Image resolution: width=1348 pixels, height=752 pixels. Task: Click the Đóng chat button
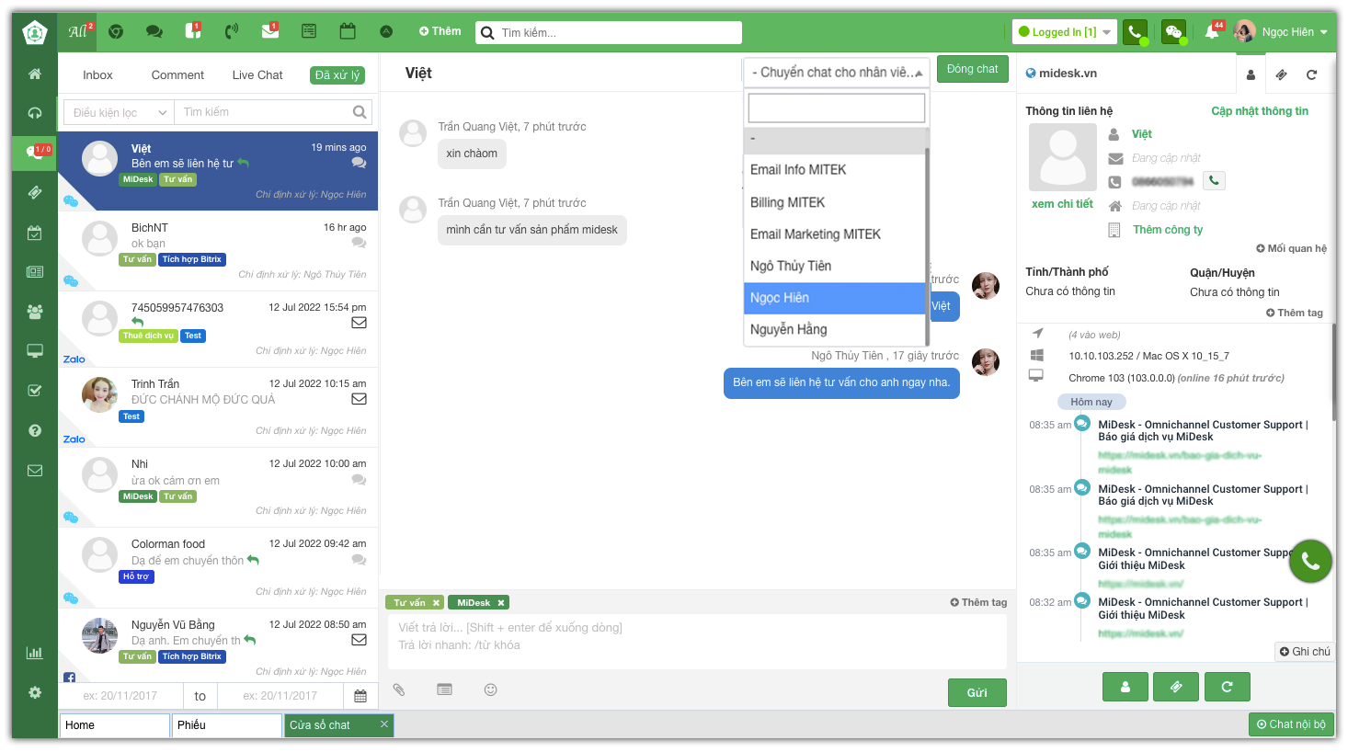tap(972, 69)
